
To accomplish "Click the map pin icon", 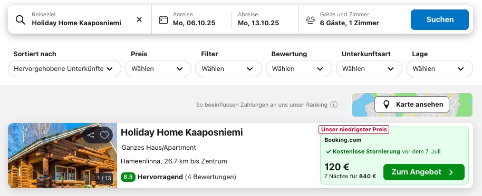I will pyautogui.click(x=387, y=105).
